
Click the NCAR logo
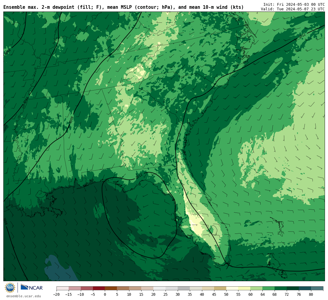(32, 288)
